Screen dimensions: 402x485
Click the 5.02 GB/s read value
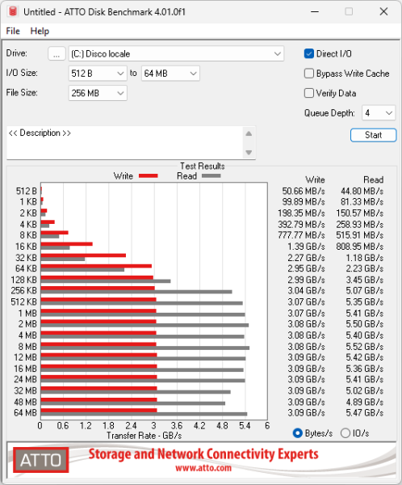coord(365,390)
